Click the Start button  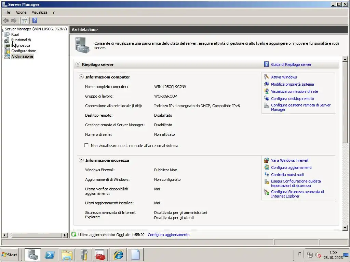(9, 254)
